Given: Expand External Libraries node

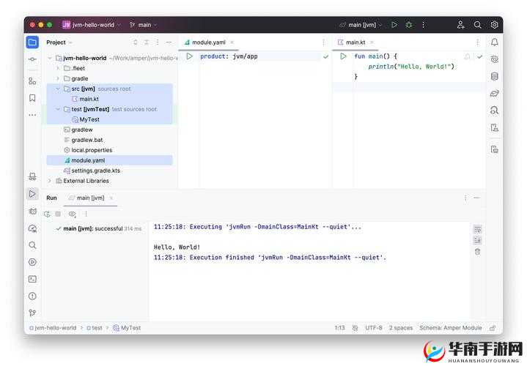Looking at the screenshot, I should click(x=50, y=181).
